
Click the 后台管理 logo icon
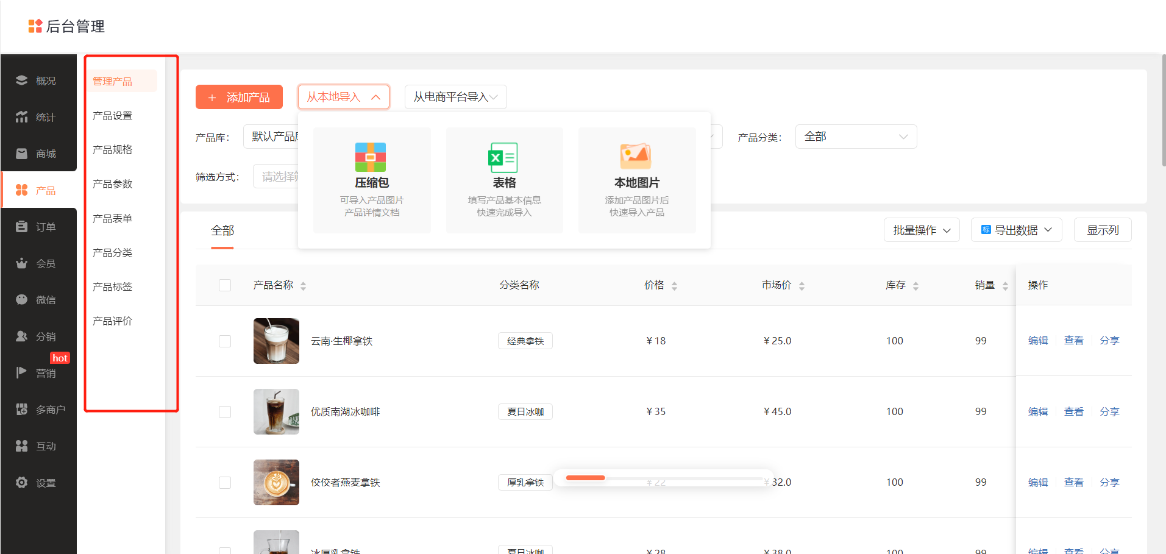tap(35, 26)
